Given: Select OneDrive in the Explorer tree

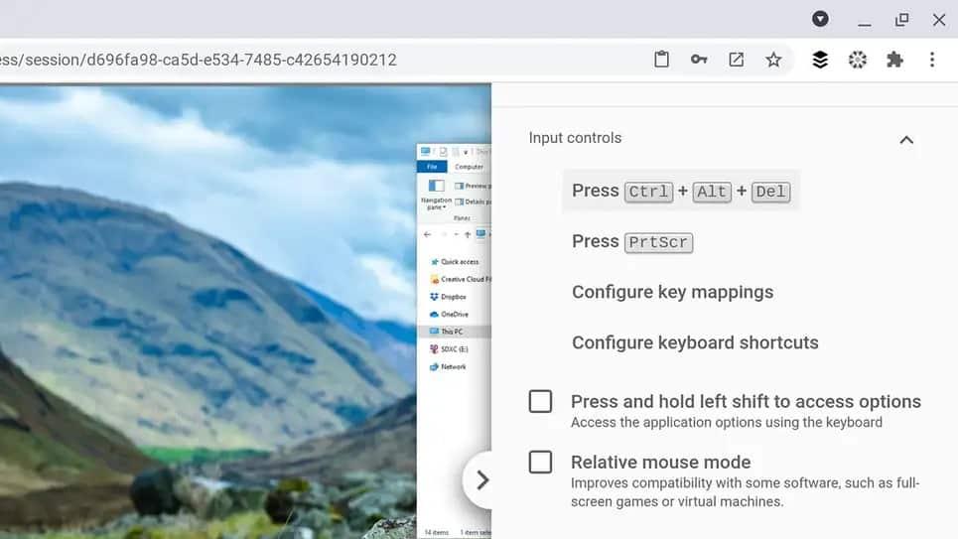Looking at the screenshot, I should (x=449, y=314).
